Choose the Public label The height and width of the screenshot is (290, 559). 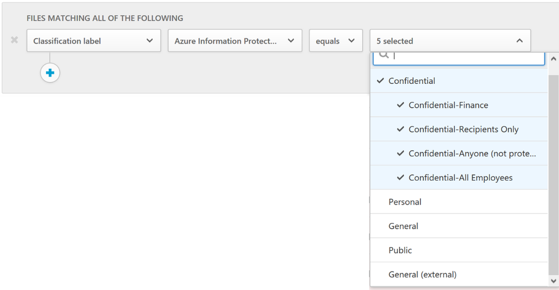[459, 250]
